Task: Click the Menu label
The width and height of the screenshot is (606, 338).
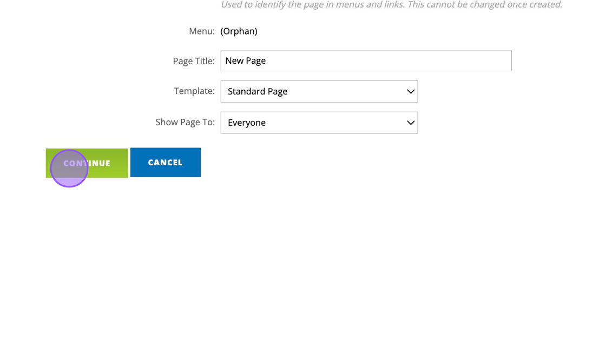Action: click(202, 31)
